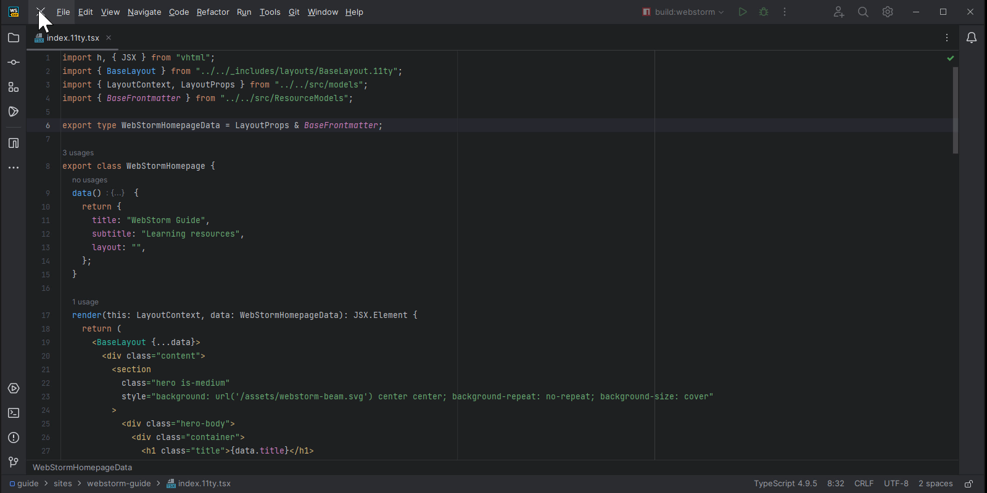Close the index.11ty.tsx tab
The width and height of the screenshot is (987, 493).
[x=109, y=38]
